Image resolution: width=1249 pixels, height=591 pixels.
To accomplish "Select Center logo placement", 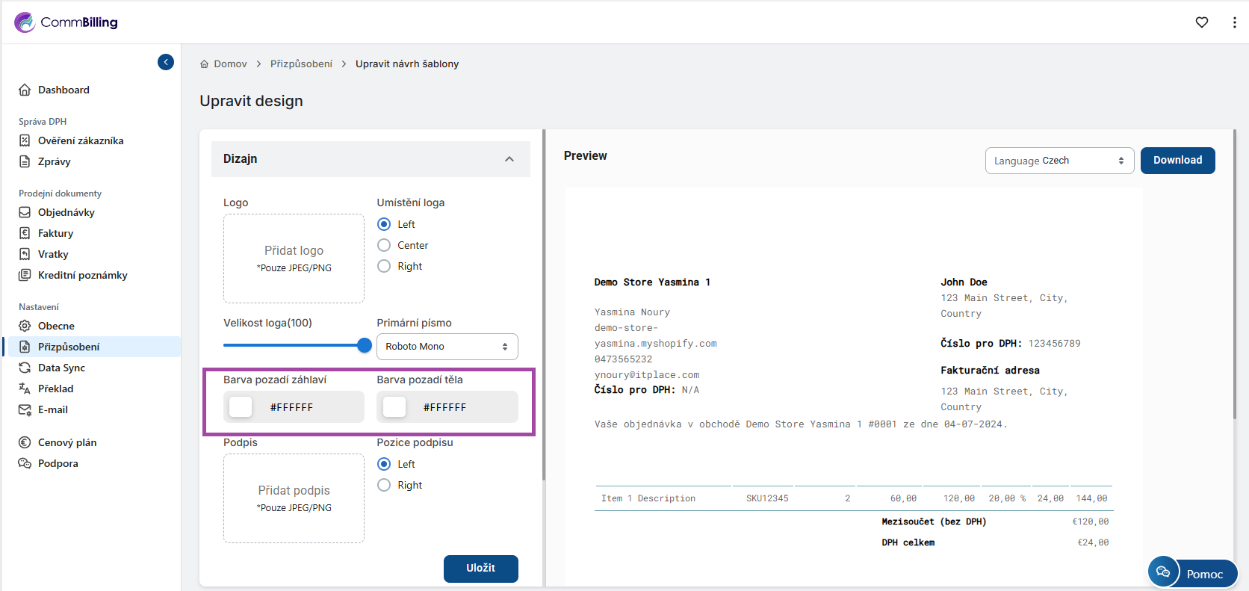I will pos(384,245).
